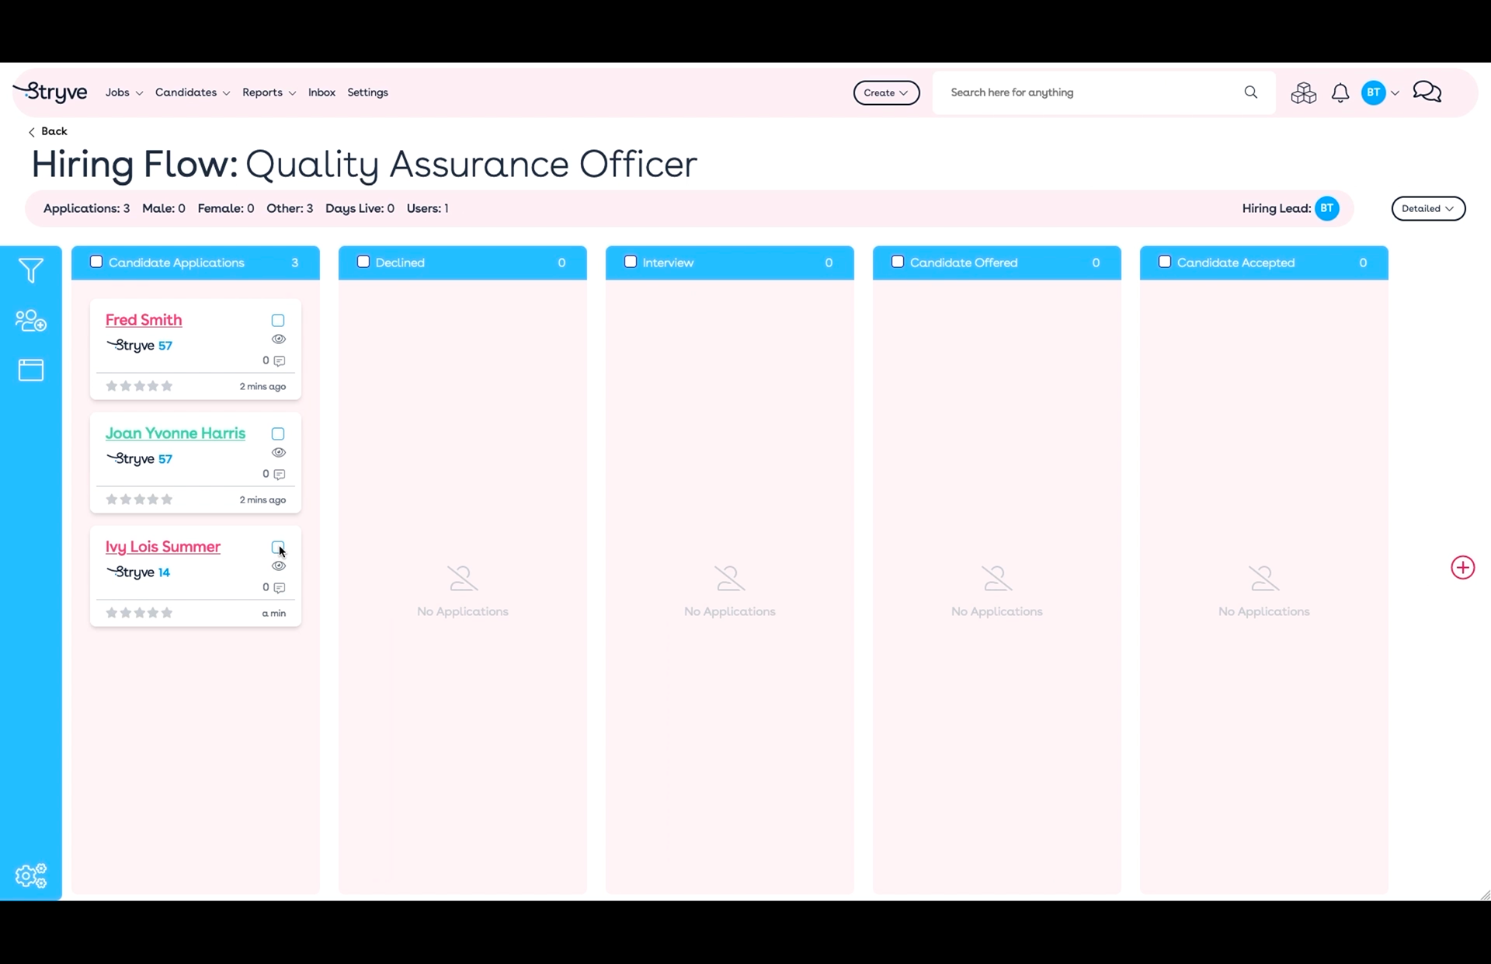Check the Fred Smith card checkbox
The width and height of the screenshot is (1491, 964).
click(x=278, y=320)
